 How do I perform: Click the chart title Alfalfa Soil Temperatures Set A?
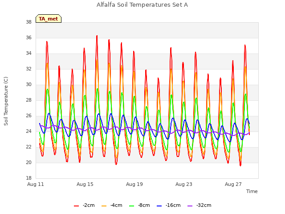(142, 5)
